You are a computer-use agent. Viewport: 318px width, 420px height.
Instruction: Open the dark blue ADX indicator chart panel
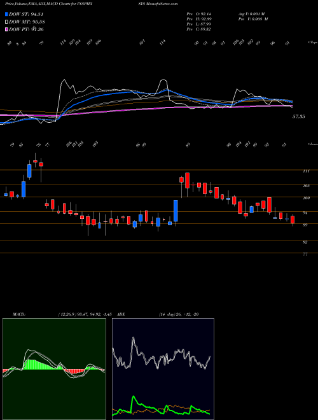coord(163,369)
